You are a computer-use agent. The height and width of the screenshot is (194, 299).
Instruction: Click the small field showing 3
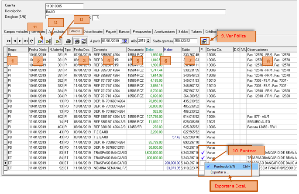pyautogui.click(x=96, y=18)
